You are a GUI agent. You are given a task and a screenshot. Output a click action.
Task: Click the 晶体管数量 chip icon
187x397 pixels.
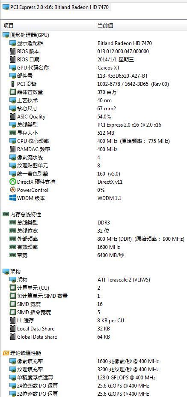click(12, 92)
